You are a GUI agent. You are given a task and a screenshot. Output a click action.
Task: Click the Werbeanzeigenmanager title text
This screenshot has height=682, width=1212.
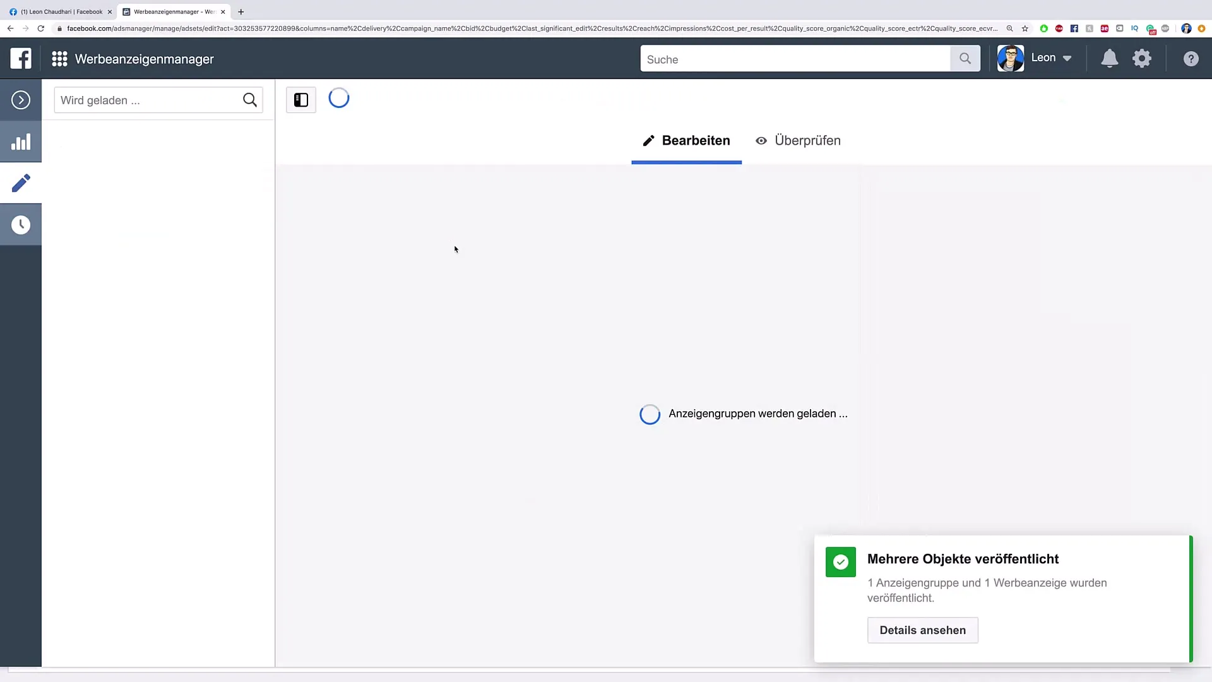point(144,59)
